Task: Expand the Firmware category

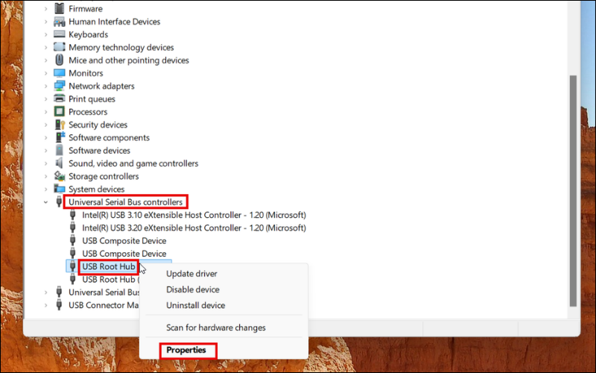Action: (x=45, y=9)
